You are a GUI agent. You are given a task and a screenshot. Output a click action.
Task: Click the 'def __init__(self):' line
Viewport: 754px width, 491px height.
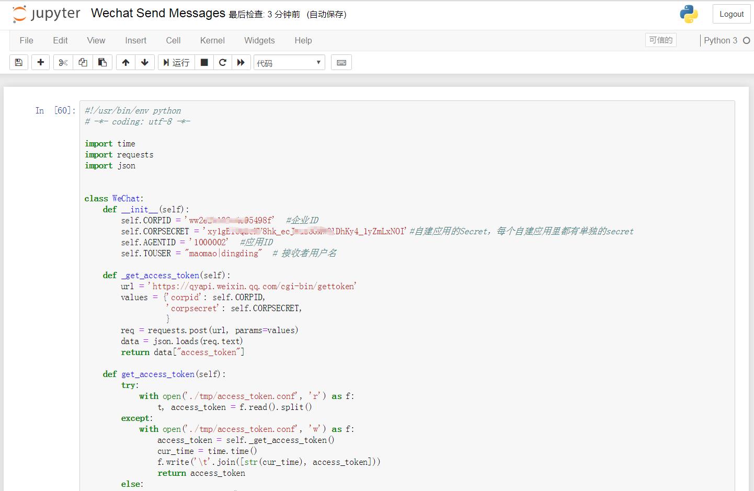click(146, 209)
